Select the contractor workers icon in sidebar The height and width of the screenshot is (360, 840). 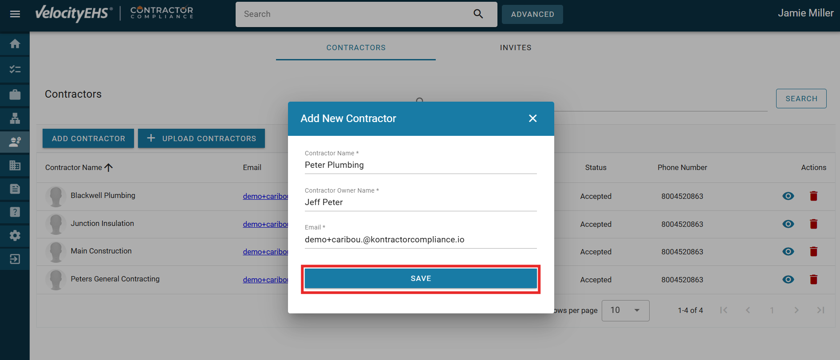coord(15,142)
